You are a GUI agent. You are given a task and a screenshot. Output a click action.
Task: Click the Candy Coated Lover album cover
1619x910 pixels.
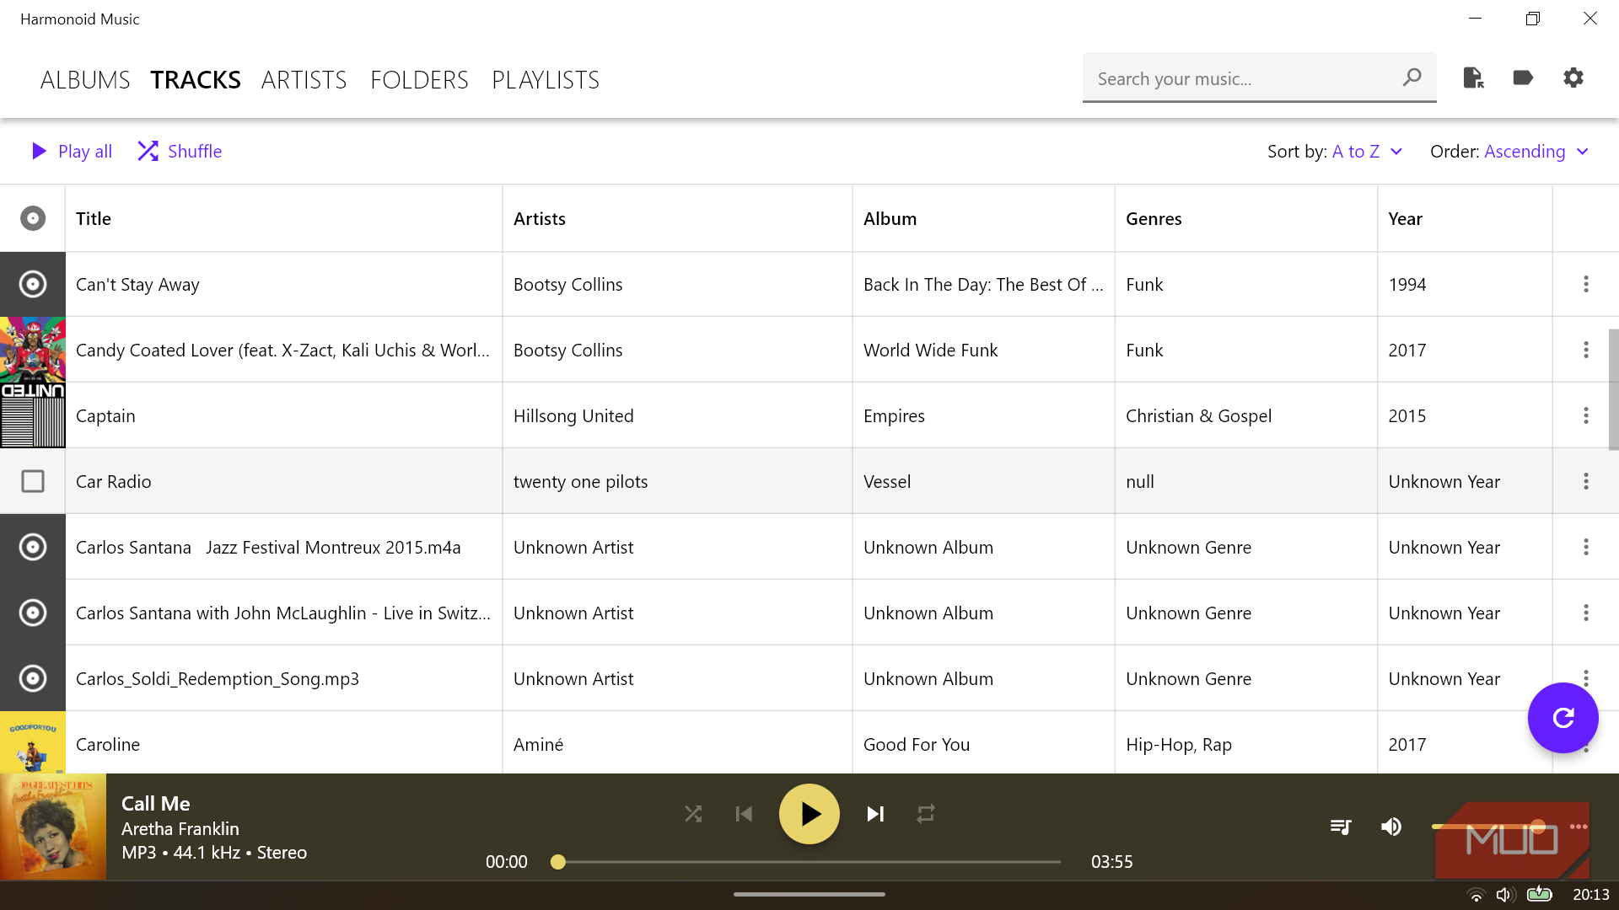(x=33, y=350)
